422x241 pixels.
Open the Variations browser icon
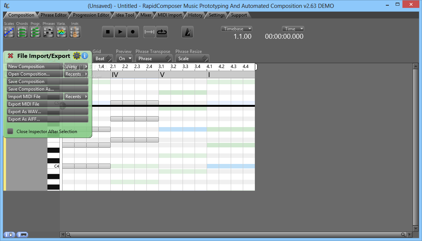pyautogui.click(x=62, y=32)
